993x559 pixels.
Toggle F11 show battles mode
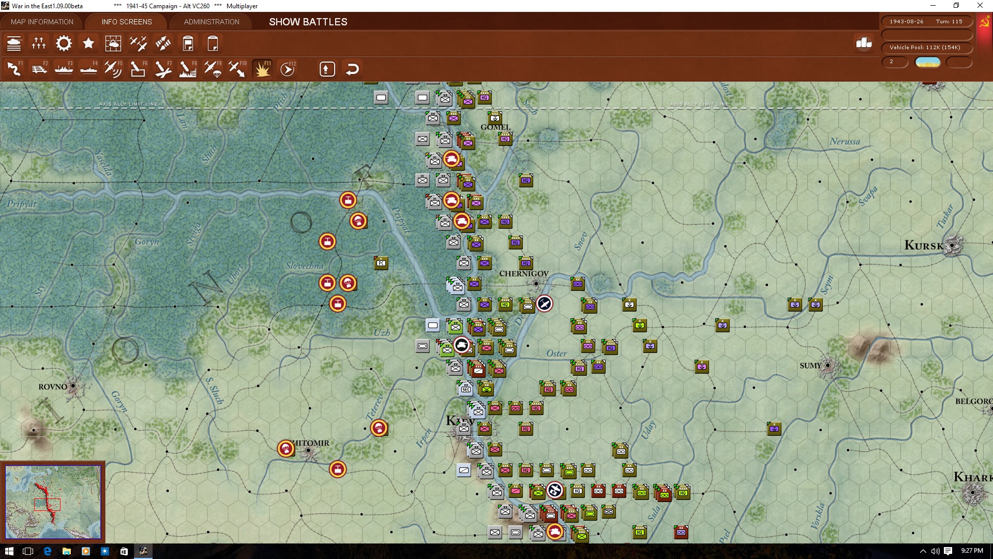click(x=262, y=69)
